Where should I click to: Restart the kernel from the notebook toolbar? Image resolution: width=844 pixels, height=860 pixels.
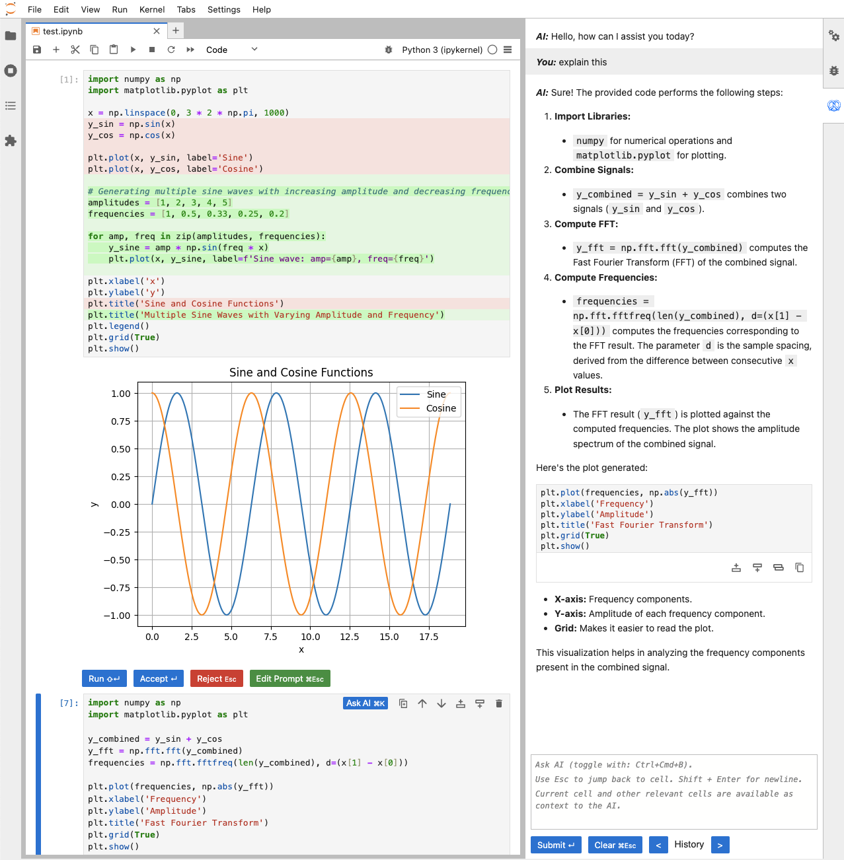[171, 50]
